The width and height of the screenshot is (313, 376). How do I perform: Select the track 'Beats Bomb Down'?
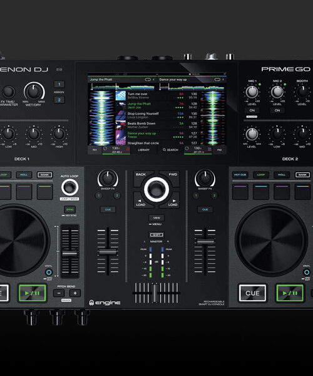point(158,125)
